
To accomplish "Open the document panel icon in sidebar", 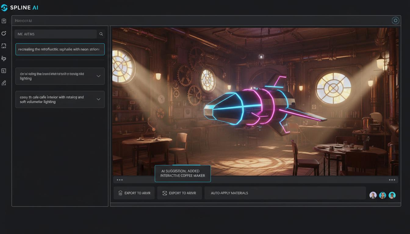I will tap(4, 21).
